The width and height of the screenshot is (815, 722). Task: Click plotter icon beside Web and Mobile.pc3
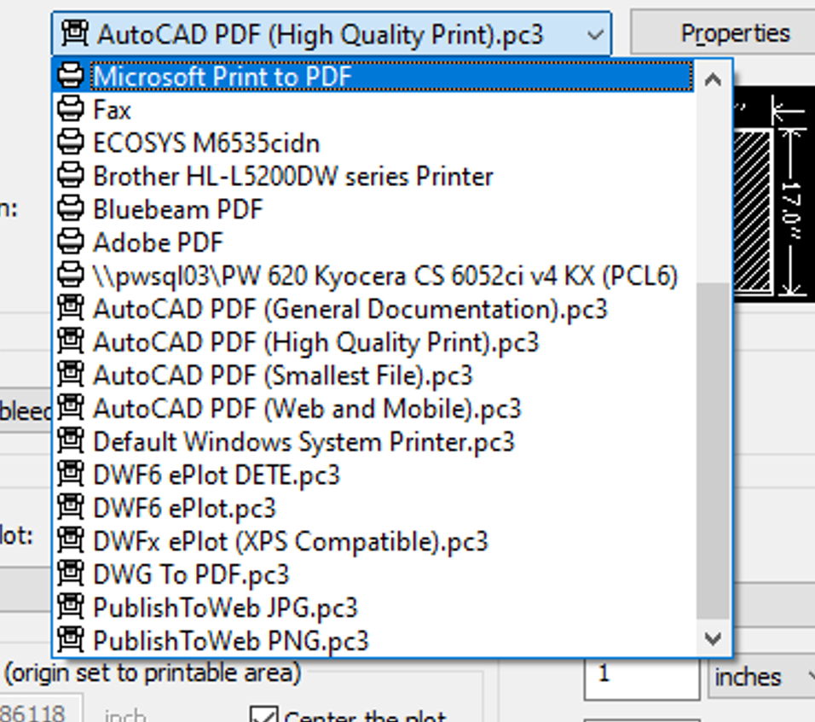pos(71,407)
